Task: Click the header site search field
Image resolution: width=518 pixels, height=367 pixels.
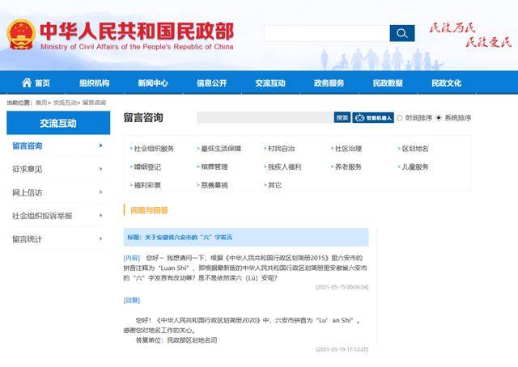Action: point(327,33)
